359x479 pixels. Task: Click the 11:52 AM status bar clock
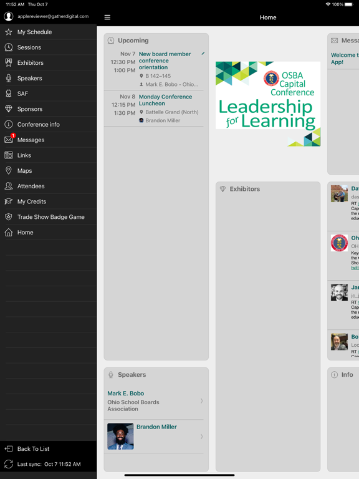14,4
